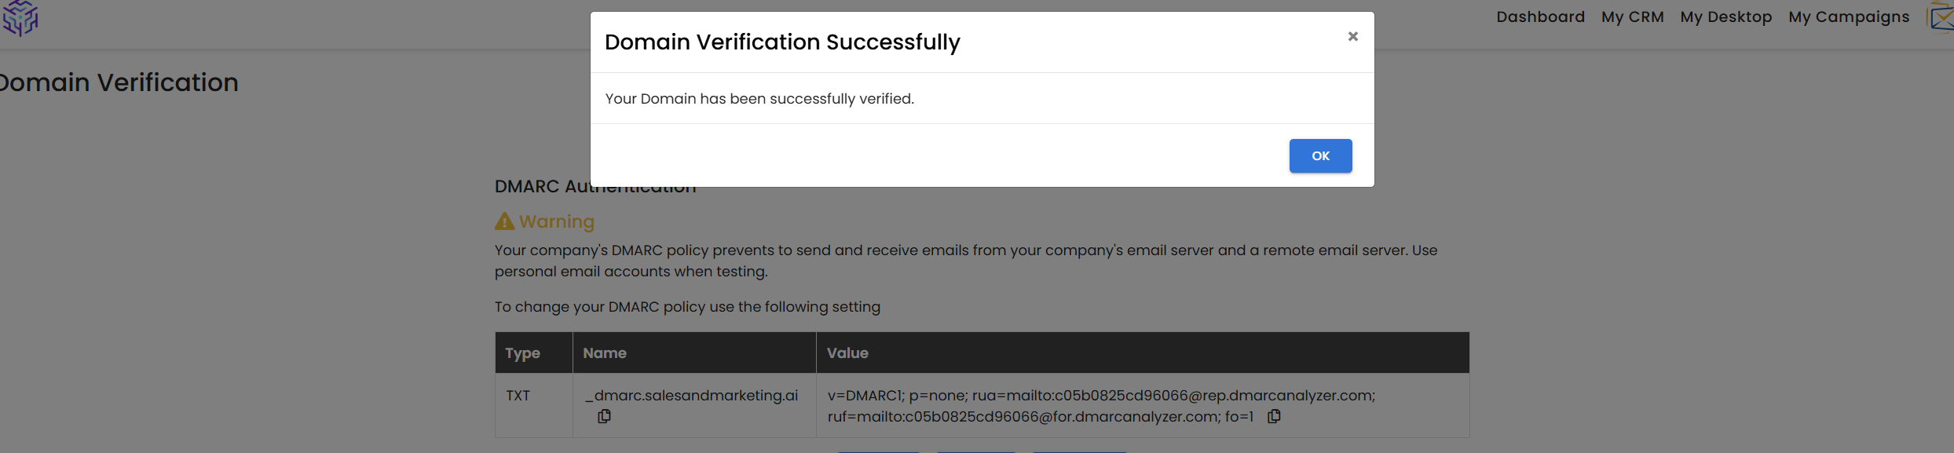Copy the _dmarc.salesandmarketing.ai record name
1954x453 pixels.
coord(604,416)
